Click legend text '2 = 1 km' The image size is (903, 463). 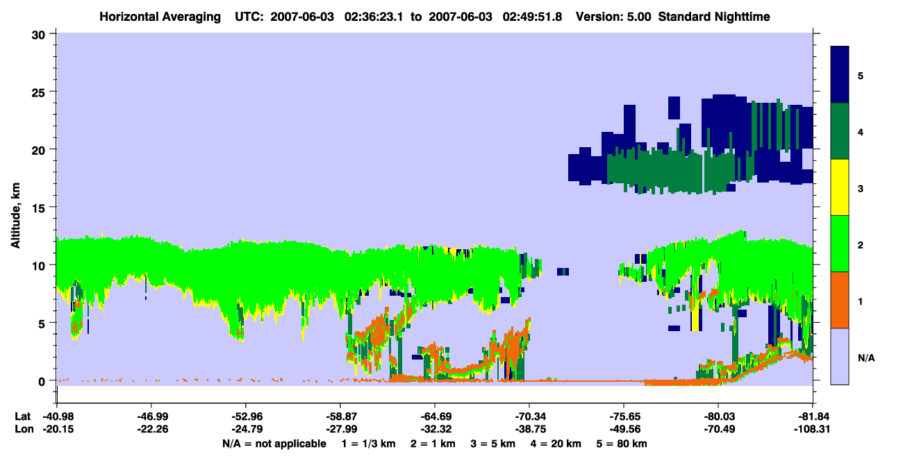tap(433, 443)
